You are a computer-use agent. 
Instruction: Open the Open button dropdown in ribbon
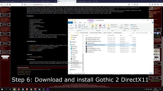coord(129,25)
